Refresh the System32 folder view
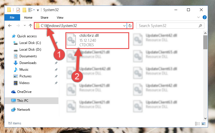Screen dimensions: 215x133 pyautogui.click(x=130, y=26)
